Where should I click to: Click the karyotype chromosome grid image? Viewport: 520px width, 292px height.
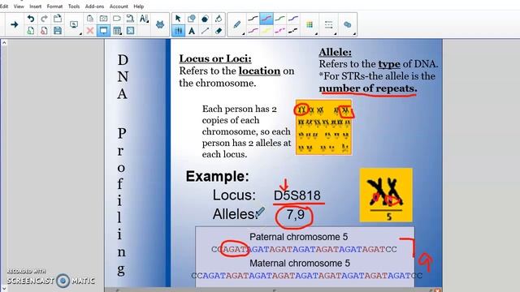323,127
